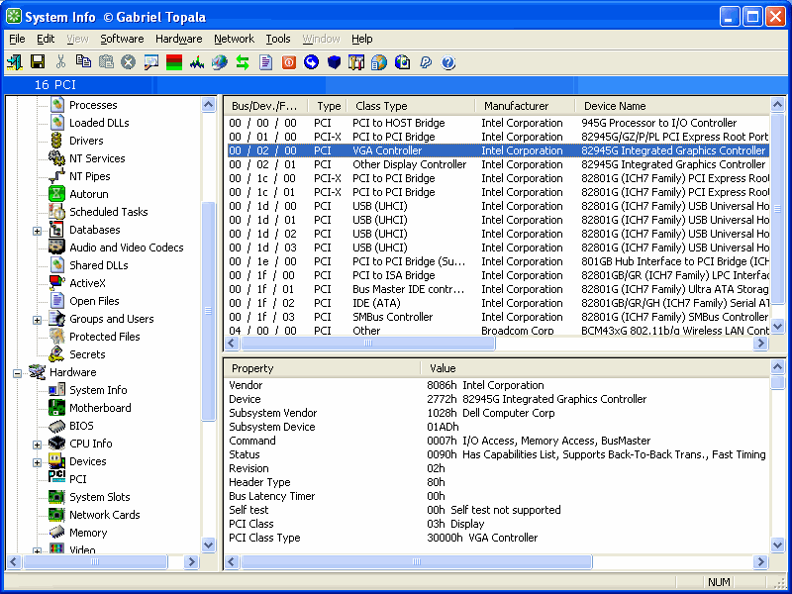Click the Device Name column header
The width and height of the screenshot is (792, 594).
pyautogui.click(x=614, y=106)
